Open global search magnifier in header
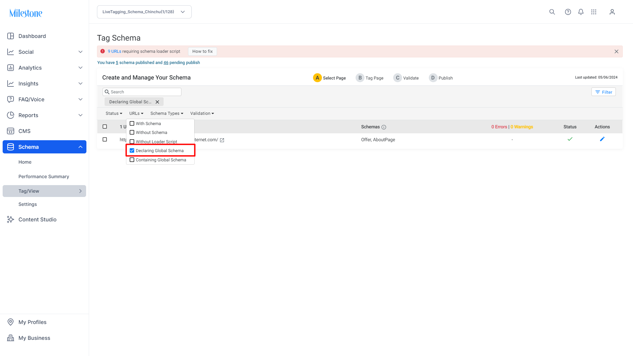The height and width of the screenshot is (356, 633). [552, 12]
